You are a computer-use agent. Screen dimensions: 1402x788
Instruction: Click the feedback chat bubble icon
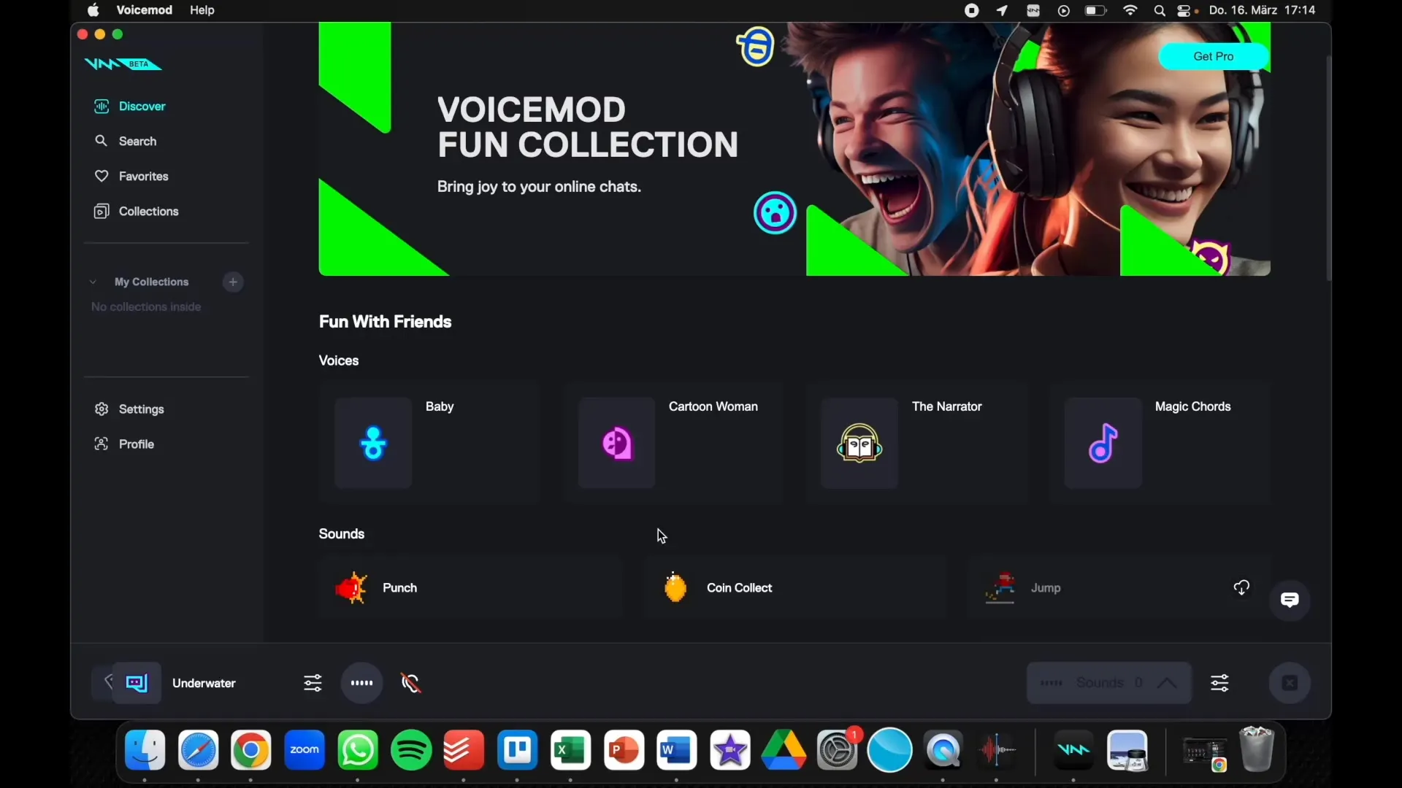[x=1290, y=598]
